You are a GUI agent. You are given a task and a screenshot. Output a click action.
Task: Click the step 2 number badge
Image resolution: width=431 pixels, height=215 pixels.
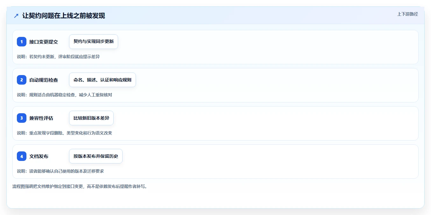(x=22, y=80)
